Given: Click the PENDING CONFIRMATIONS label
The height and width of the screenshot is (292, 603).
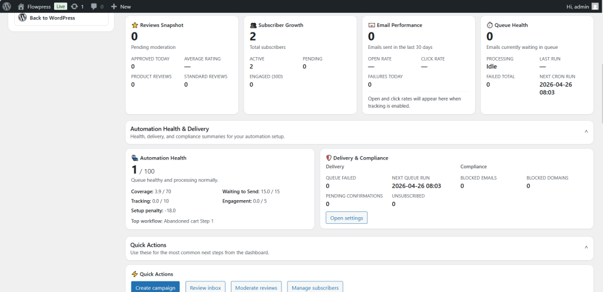Looking at the screenshot, I should [x=354, y=196].
